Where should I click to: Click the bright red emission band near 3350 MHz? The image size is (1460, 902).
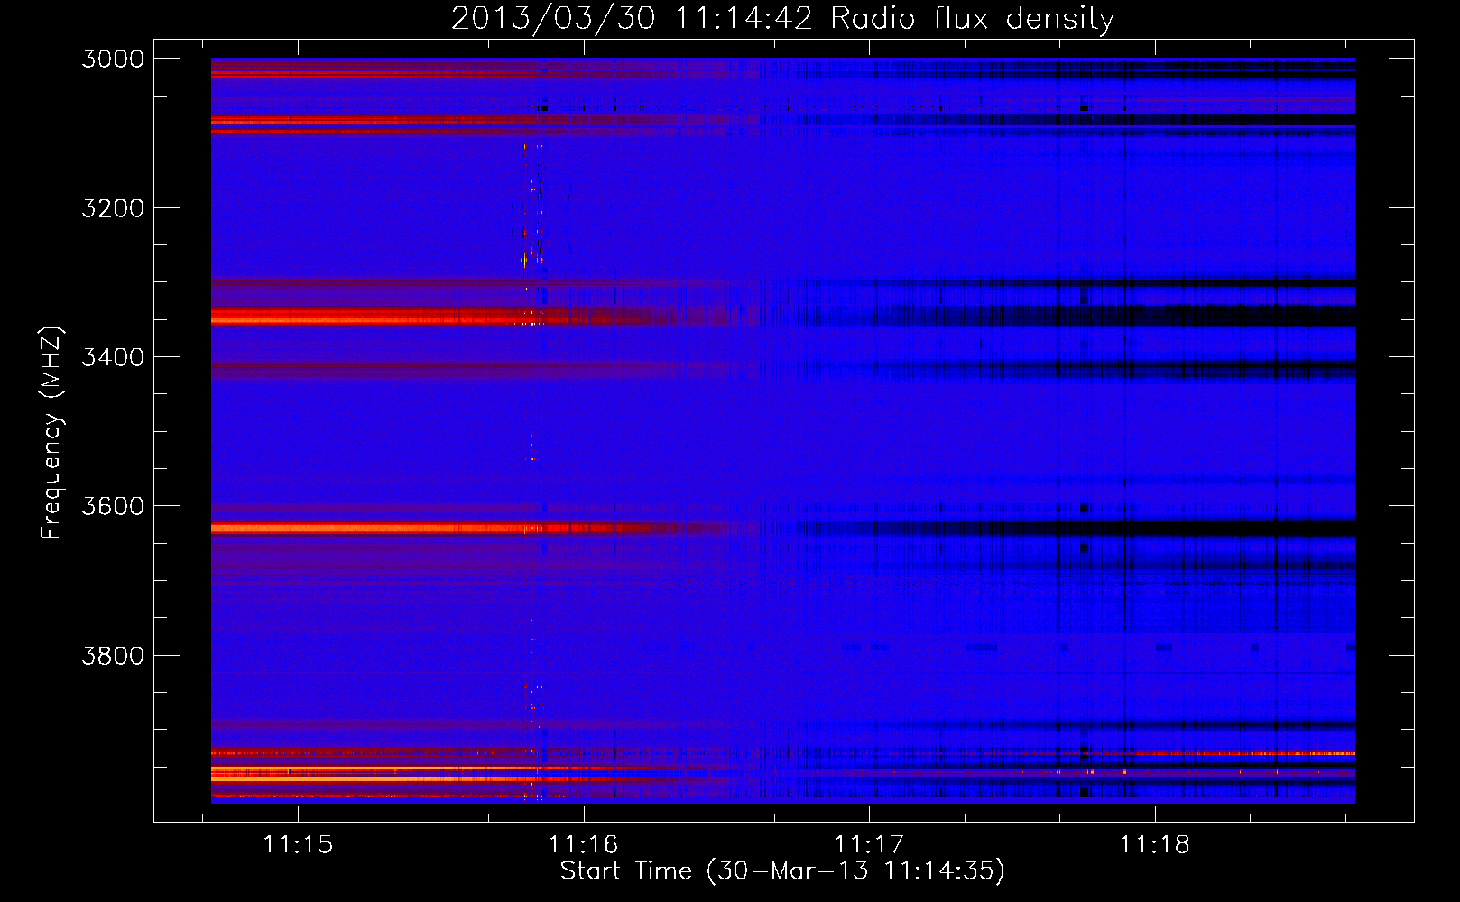tap(433, 317)
